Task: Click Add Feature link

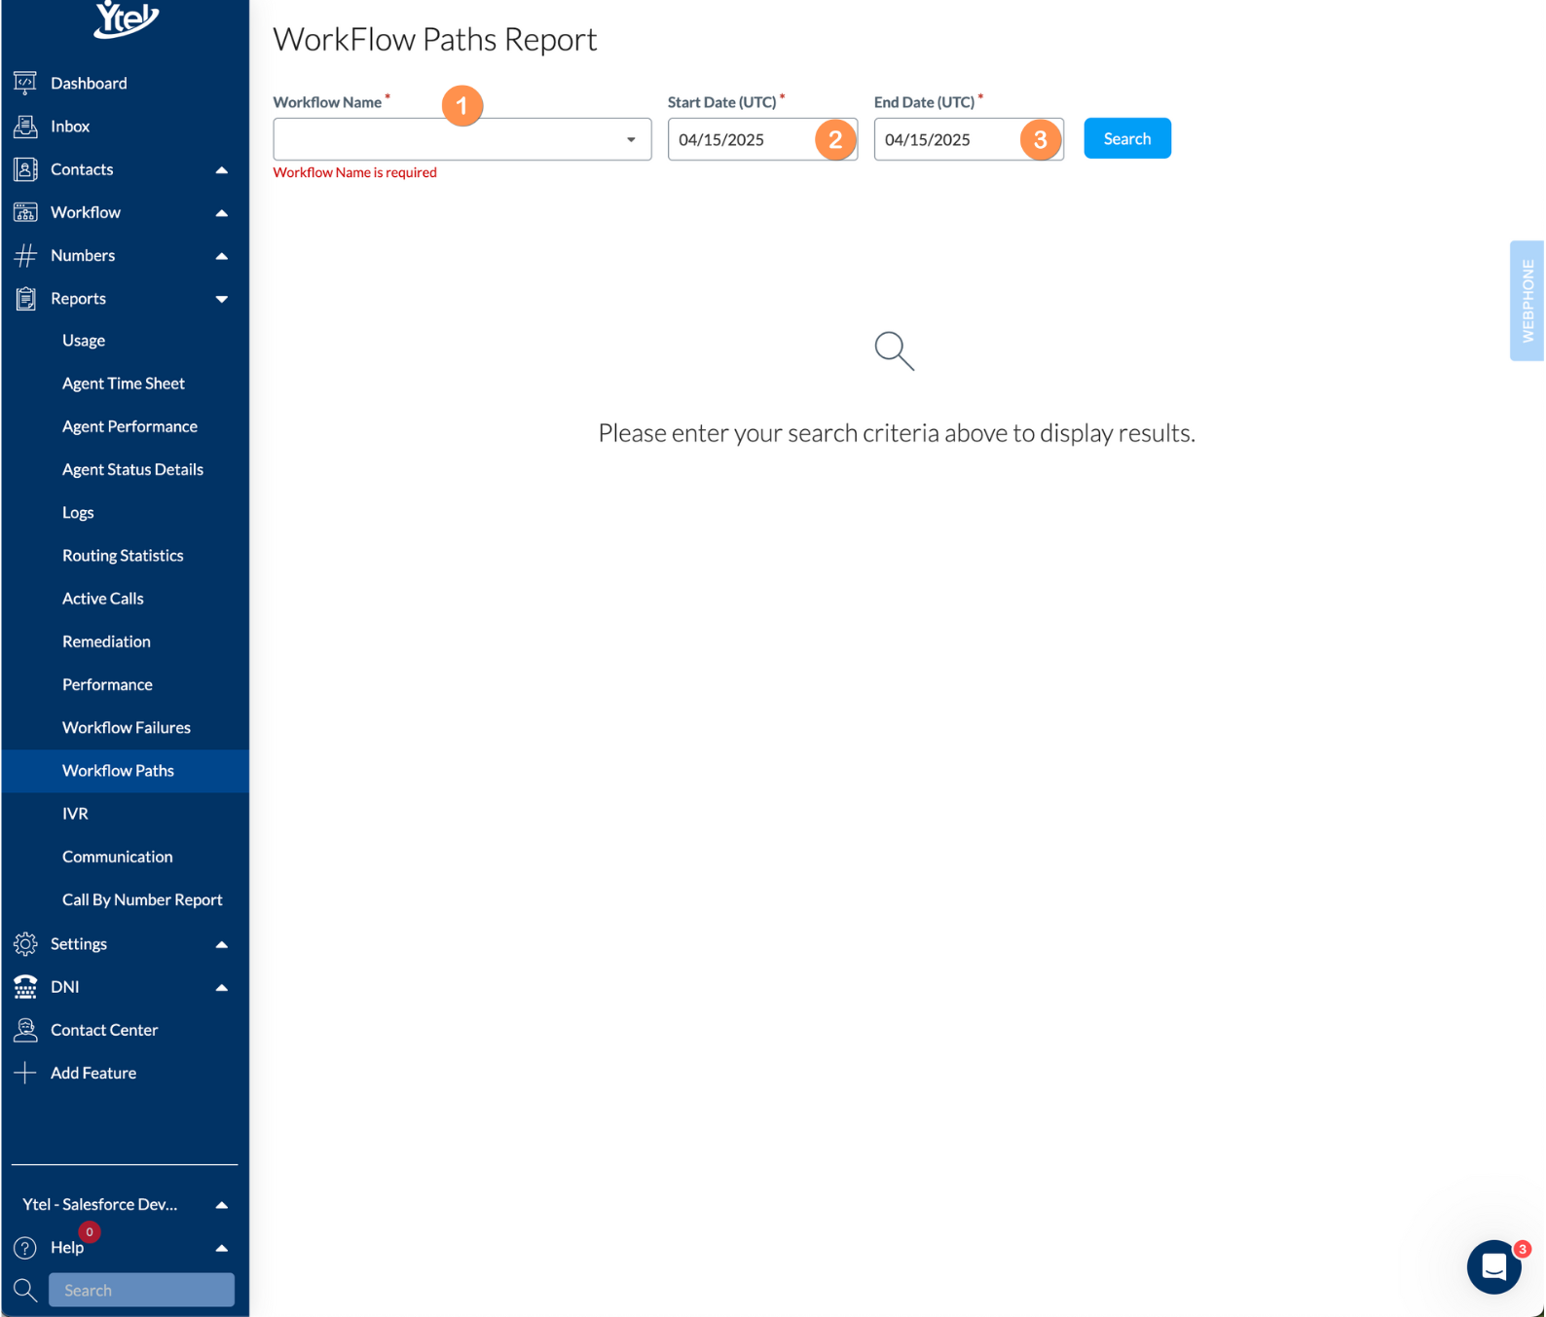Action: coord(93,1073)
